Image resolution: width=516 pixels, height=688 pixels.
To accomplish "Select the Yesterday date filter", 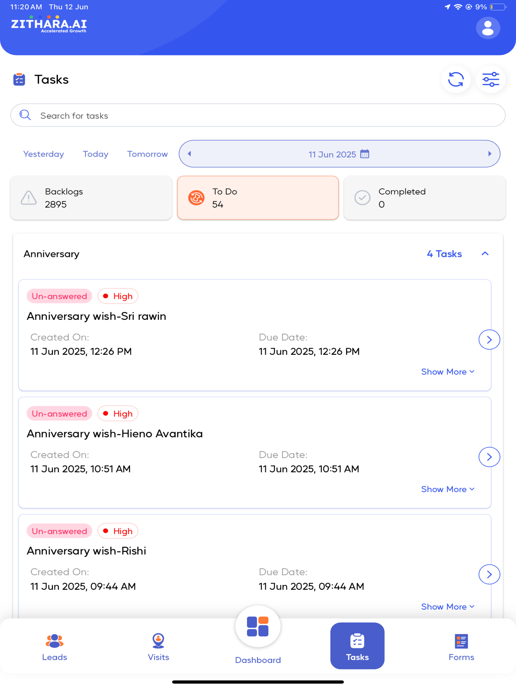I will (43, 154).
